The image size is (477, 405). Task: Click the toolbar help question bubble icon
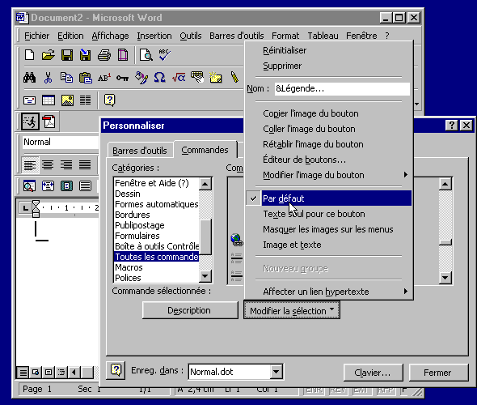click(x=109, y=100)
